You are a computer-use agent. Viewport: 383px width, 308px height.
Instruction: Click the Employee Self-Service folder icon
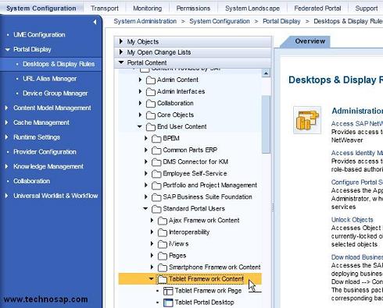pyautogui.click(x=156, y=174)
